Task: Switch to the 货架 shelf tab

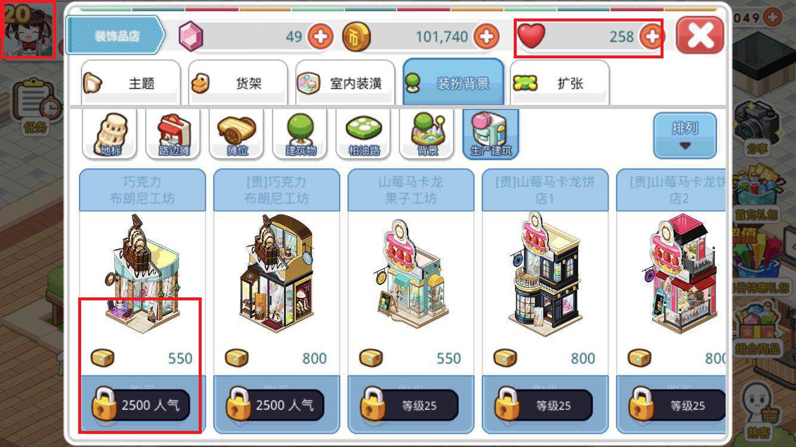Action: click(x=237, y=83)
